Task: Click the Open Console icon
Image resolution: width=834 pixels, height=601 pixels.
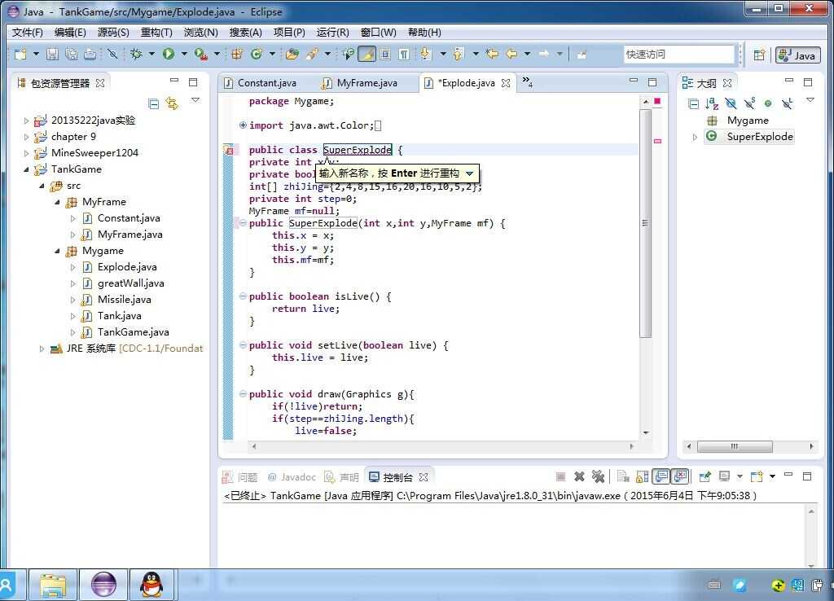Action: (757, 476)
